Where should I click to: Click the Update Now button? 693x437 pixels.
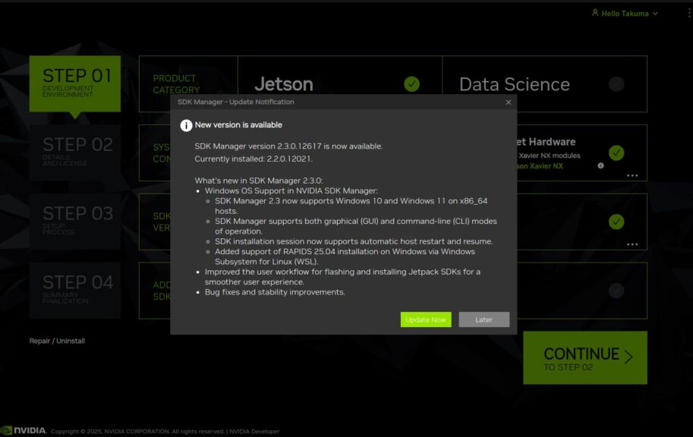[x=426, y=319]
